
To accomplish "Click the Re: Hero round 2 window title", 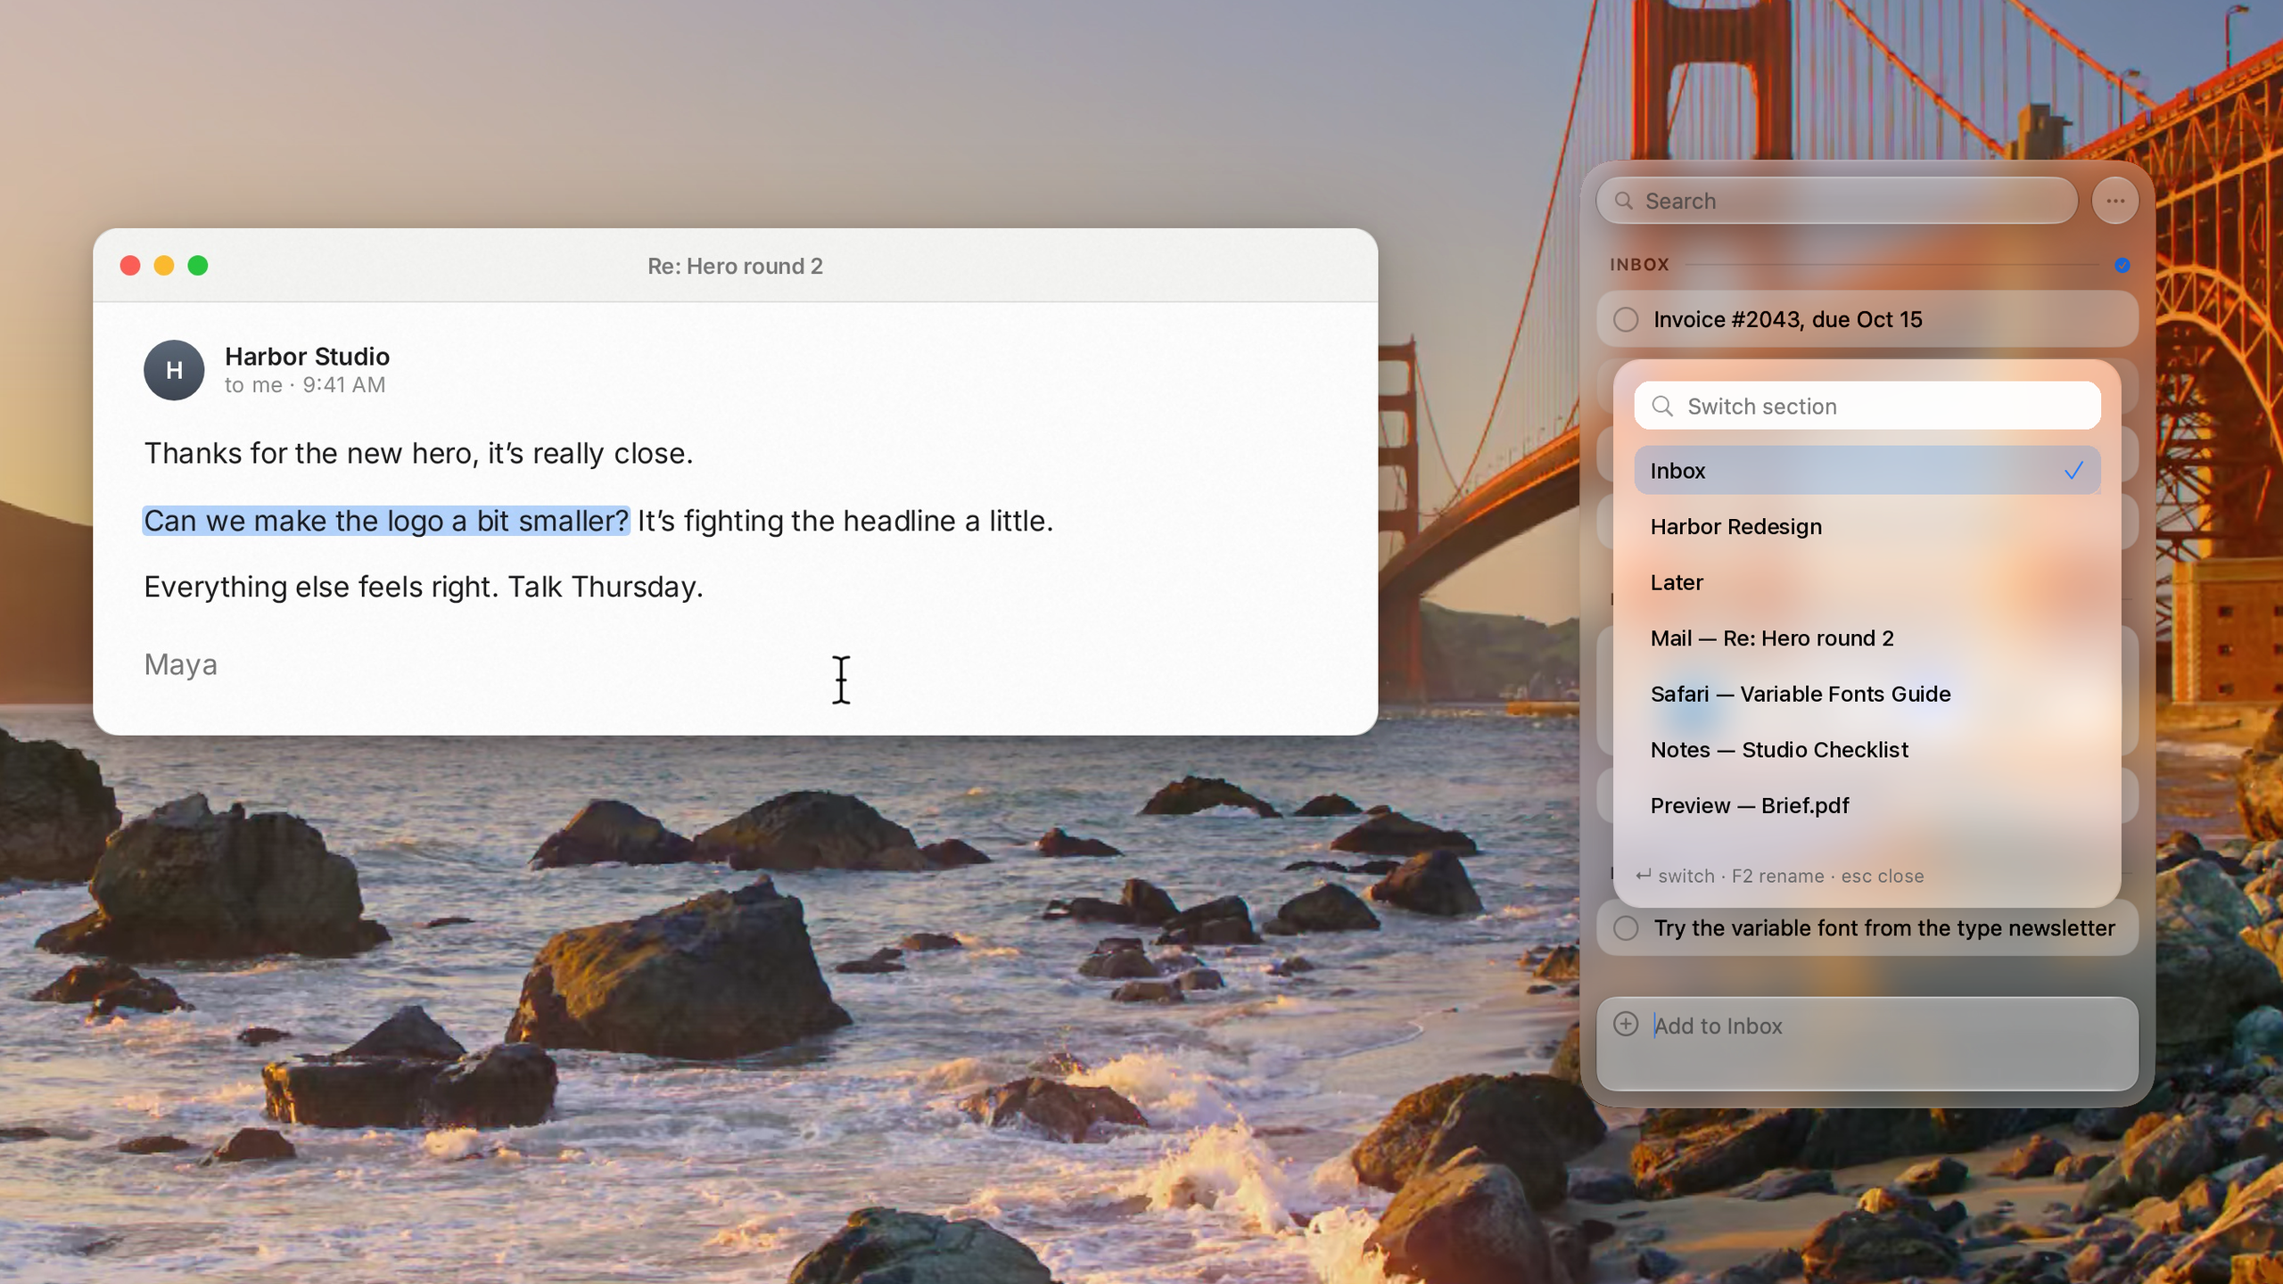I will (x=735, y=266).
